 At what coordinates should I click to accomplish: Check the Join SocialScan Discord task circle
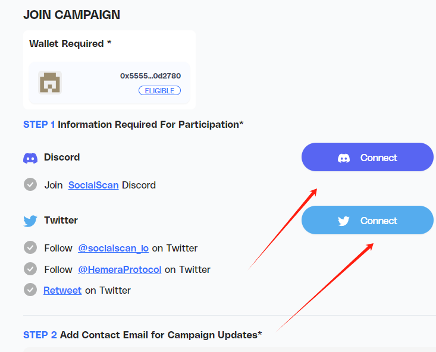point(30,185)
